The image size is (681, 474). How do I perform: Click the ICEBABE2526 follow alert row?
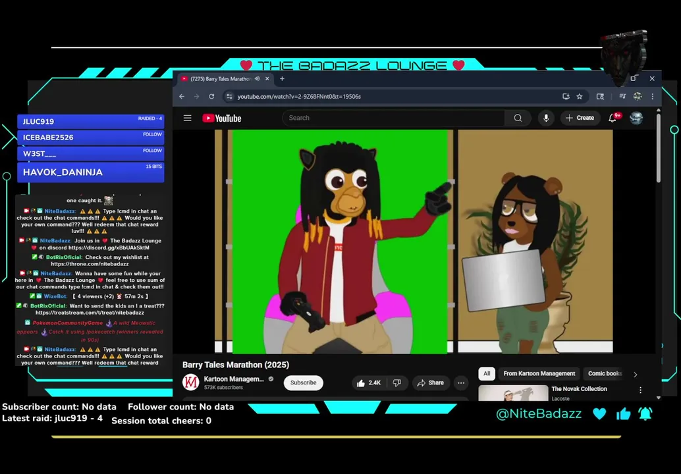[x=91, y=137]
